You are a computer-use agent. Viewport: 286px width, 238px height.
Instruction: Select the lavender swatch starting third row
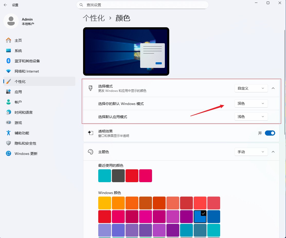104,230
